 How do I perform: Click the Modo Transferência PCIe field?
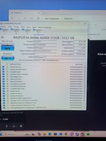pyautogui.click(x=45, y=51)
